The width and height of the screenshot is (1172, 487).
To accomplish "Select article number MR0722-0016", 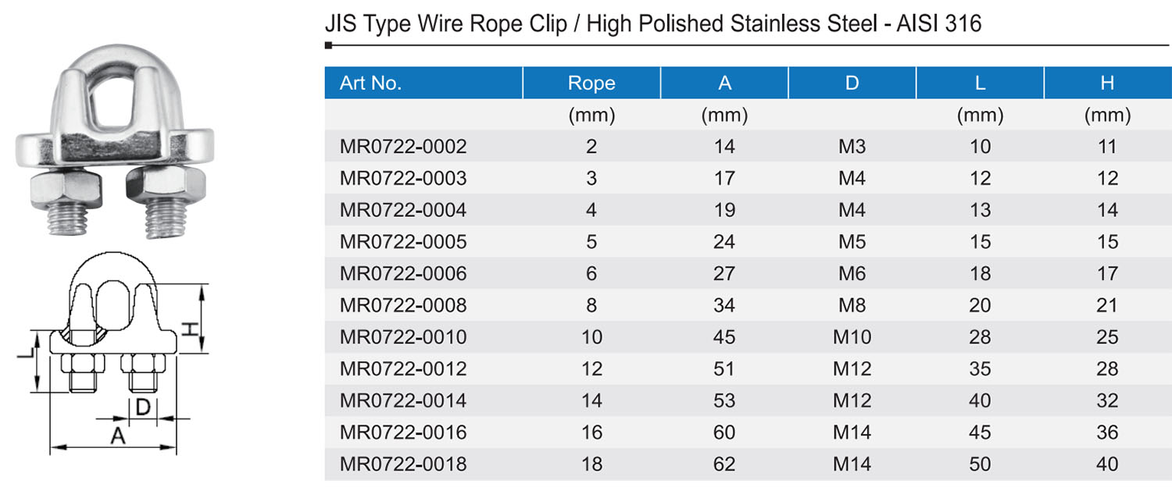I will coord(403,432).
